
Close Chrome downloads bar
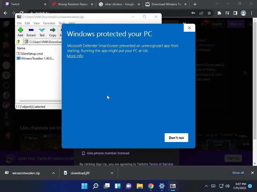click(x=252, y=173)
